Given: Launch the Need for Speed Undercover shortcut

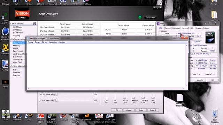Looking at the screenshot, I should tap(75, 118).
